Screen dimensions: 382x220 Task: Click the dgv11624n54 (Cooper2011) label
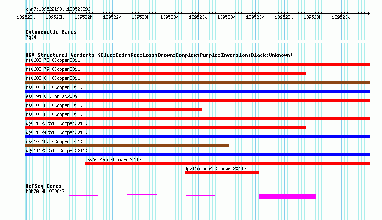57,132
